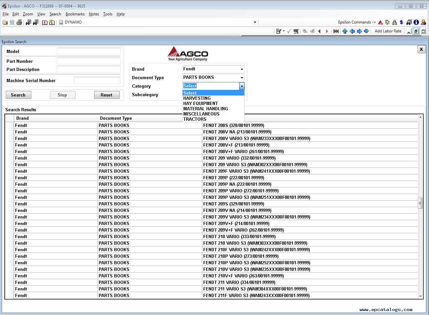429x315 pixels.
Task: Click the tree structure document icon
Action: pos(12,22)
